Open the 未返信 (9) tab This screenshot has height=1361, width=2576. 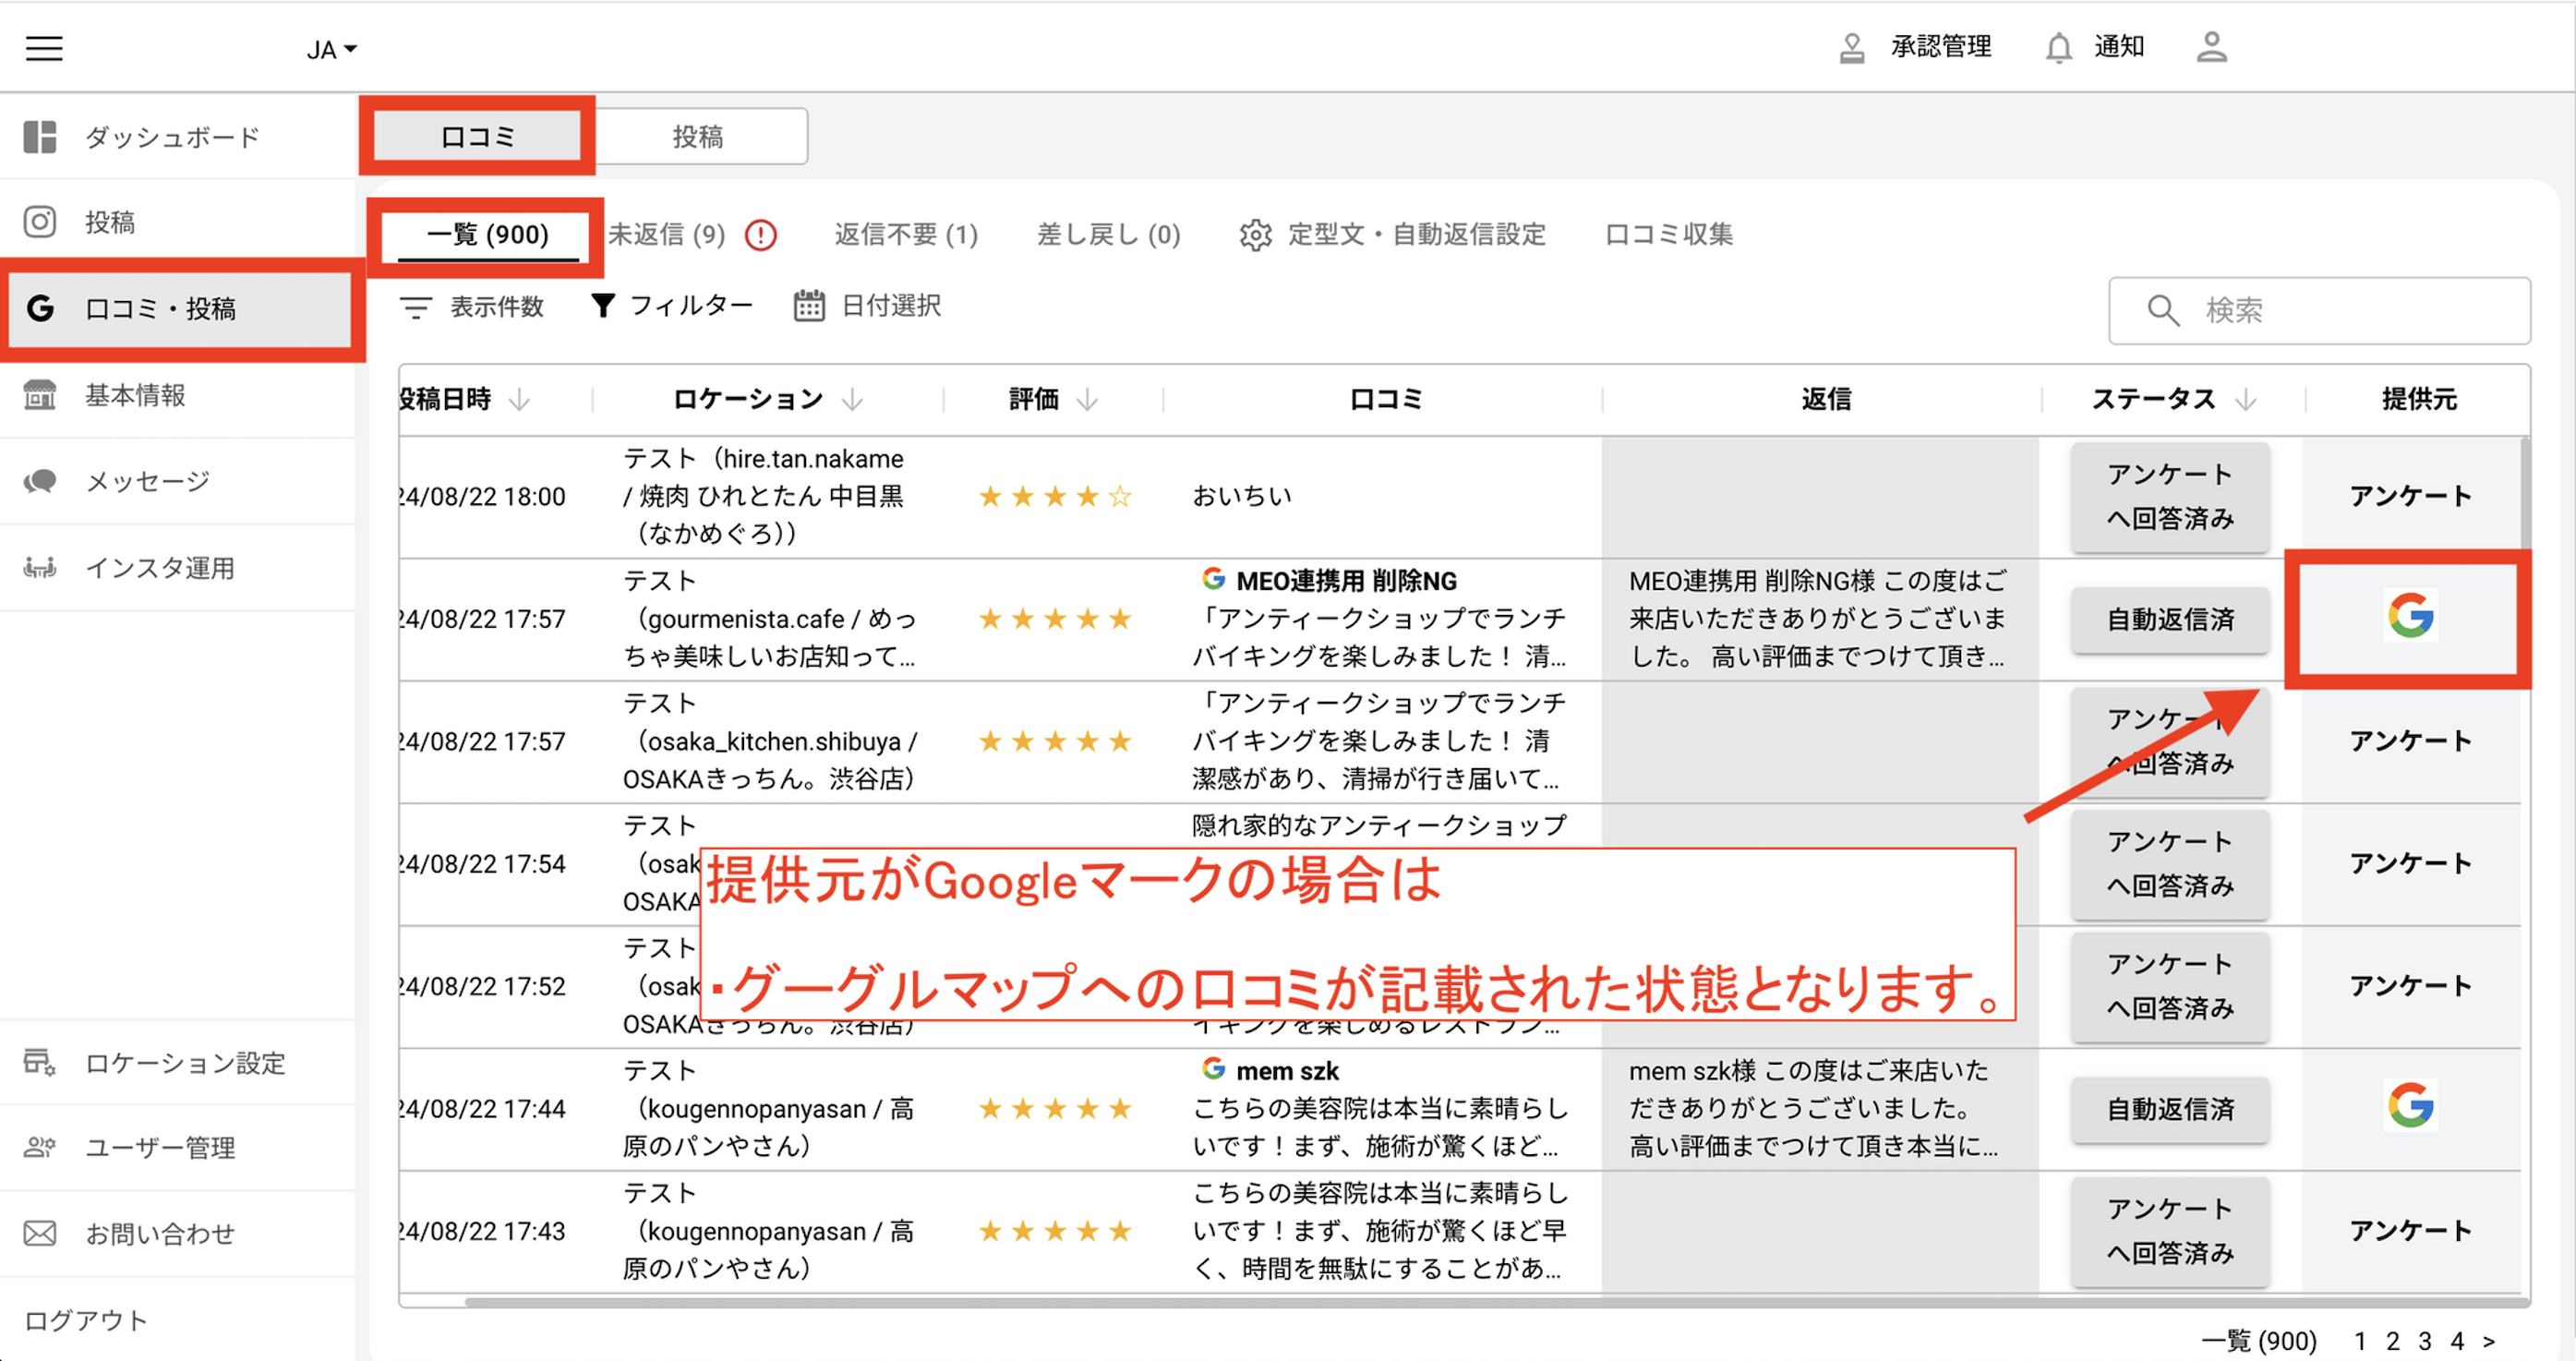click(668, 234)
